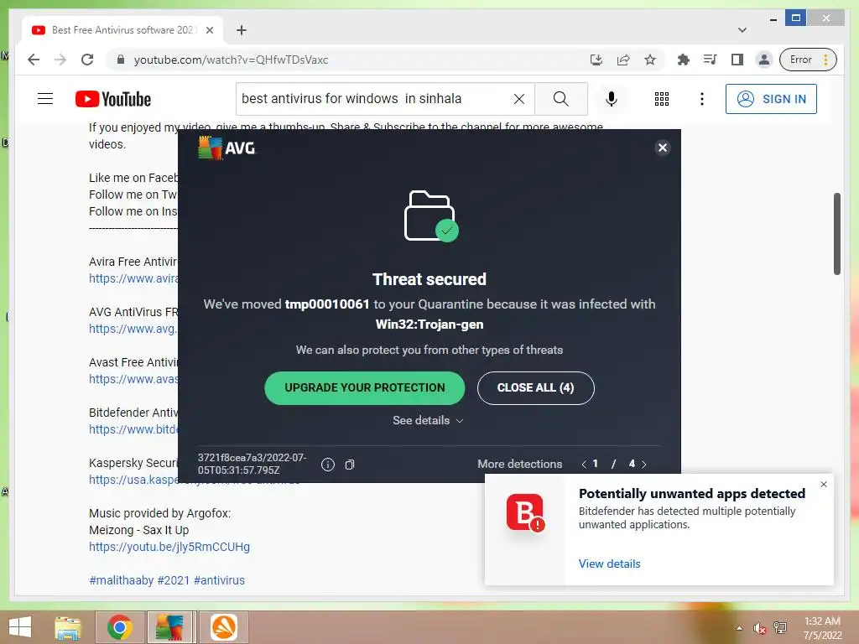Open the Avast website link
The image size is (859, 644).
[133, 379]
